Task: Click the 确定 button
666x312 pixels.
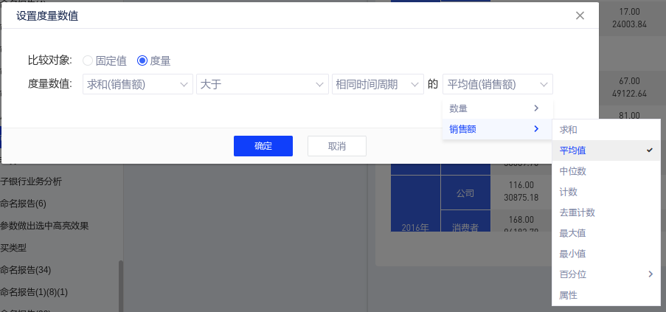Action: tap(263, 146)
